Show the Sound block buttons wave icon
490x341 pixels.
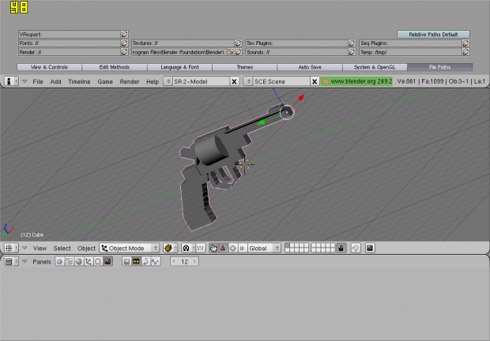click(156, 261)
